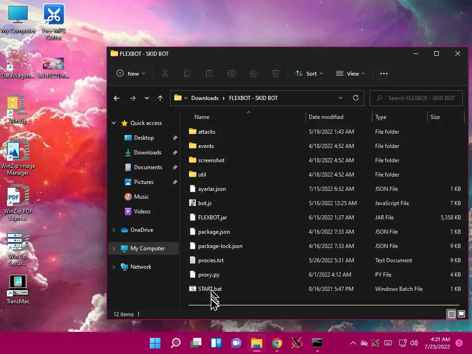Viewport: 472px width, 354px height.
Task: Expand the My Computer tree node
Action: tap(114, 248)
